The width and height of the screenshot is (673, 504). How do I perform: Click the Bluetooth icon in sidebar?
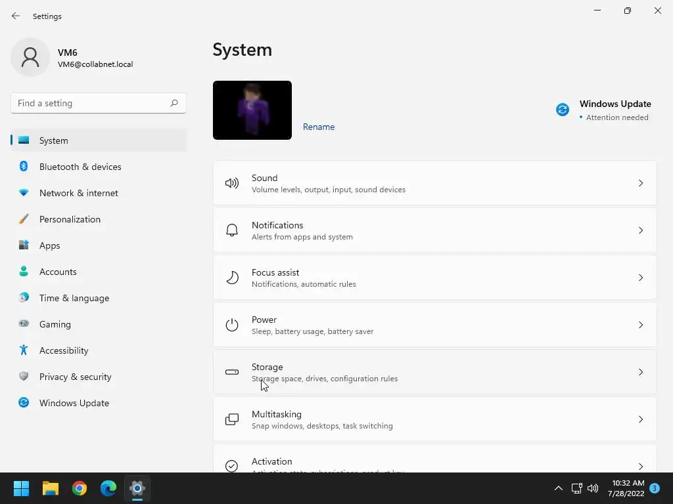24,166
